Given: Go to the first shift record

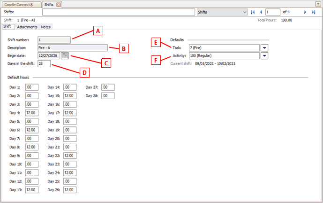Looking at the screenshot, I should 253,12.
